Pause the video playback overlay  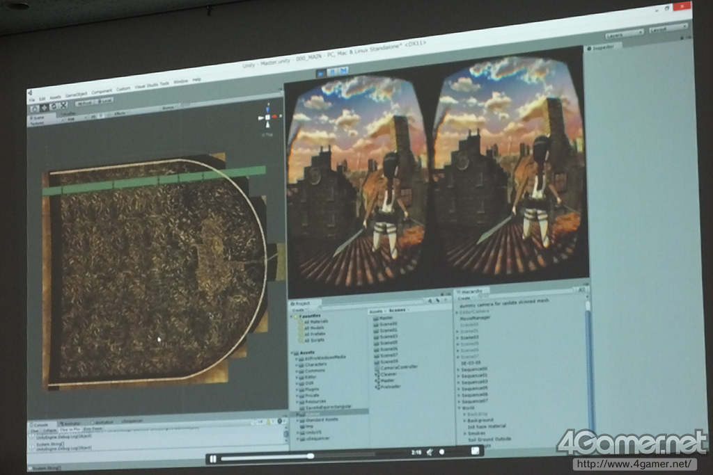tap(213, 458)
